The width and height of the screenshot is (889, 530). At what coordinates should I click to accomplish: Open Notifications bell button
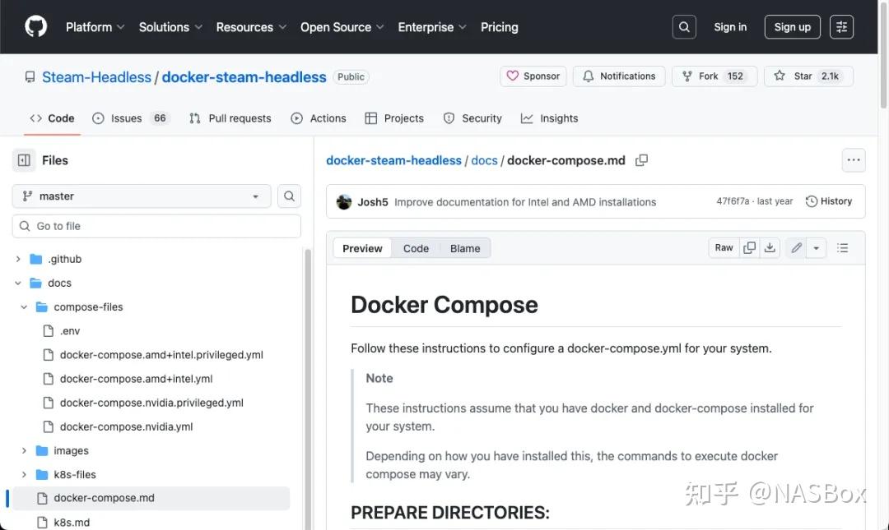(x=619, y=76)
